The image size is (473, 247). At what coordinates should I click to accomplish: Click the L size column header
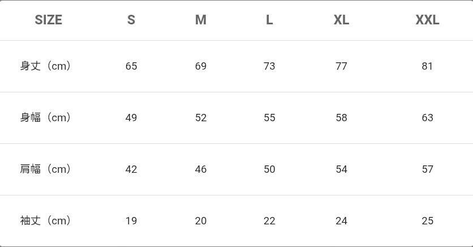click(269, 20)
